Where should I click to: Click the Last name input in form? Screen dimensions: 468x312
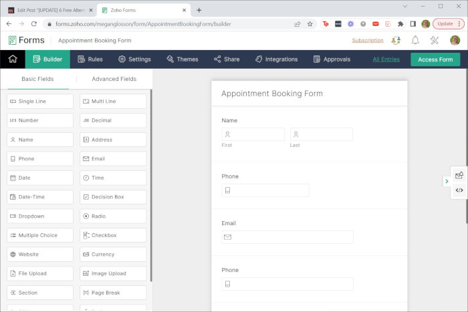pyautogui.click(x=322, y=134)
